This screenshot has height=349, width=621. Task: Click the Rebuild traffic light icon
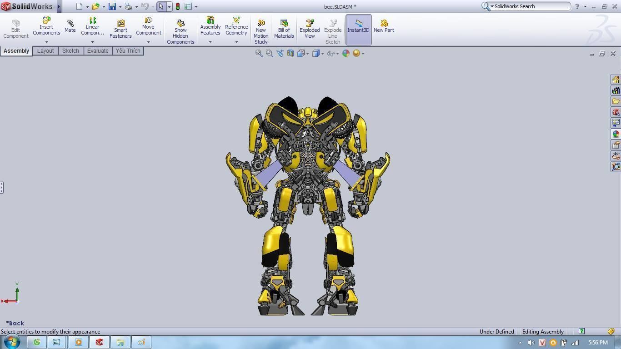click(178, 6)
